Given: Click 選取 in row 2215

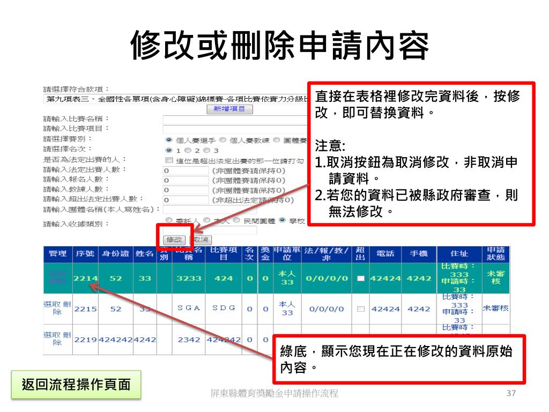Looking at the screenshot, I should tap(52, 304).
